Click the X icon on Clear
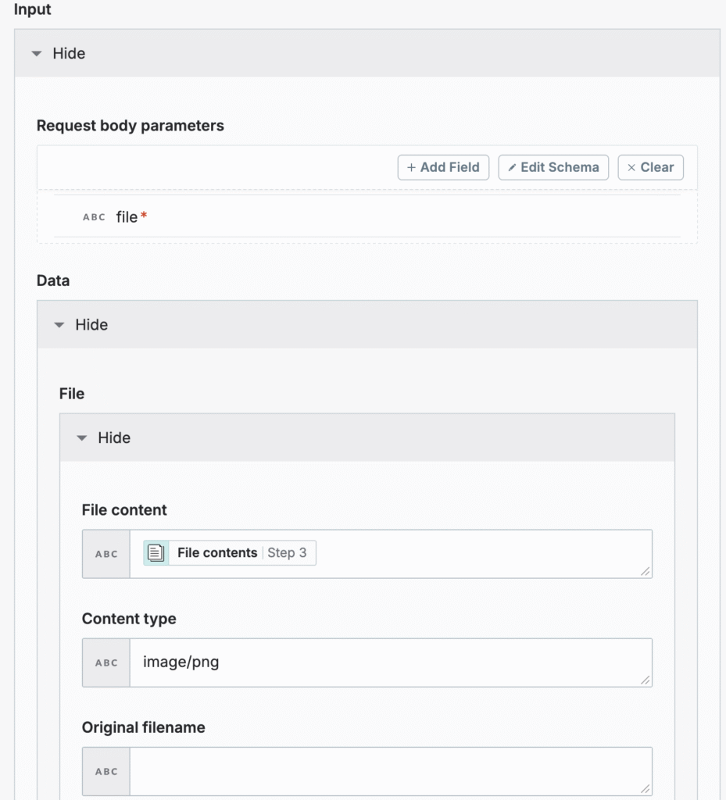The image size is (726, 800). pyautogui.click(x=631, y=167)
